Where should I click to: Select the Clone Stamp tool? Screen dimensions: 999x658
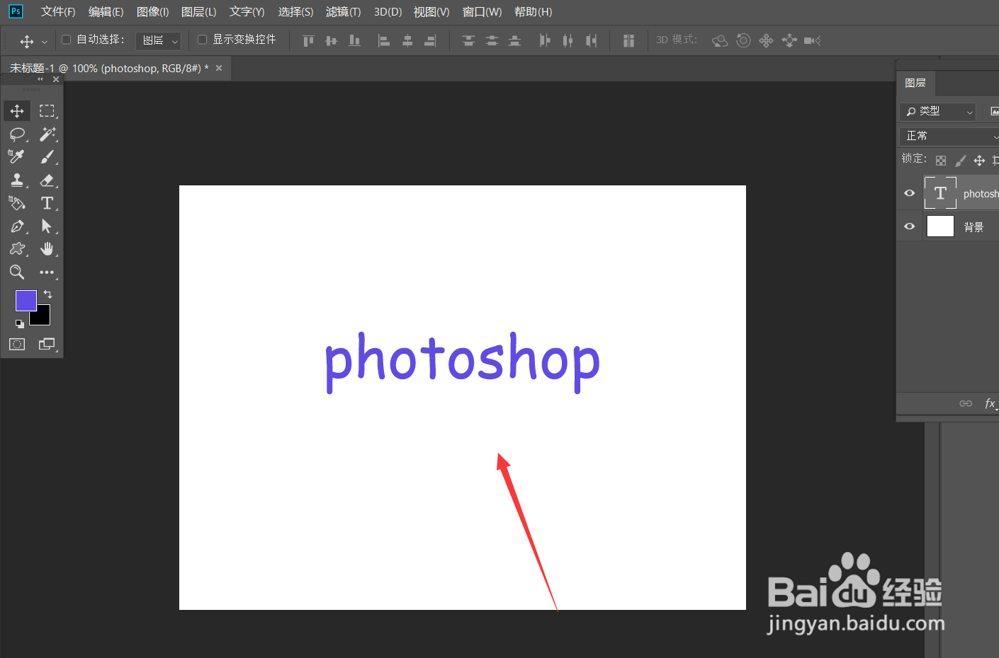(17, 180)
